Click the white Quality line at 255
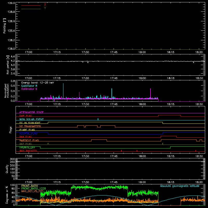208x208 pixels. [110, 161]
